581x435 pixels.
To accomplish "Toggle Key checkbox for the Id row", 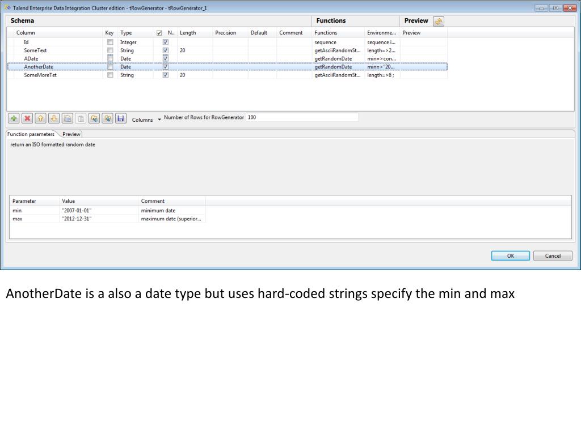I will (x=110, y=42).
